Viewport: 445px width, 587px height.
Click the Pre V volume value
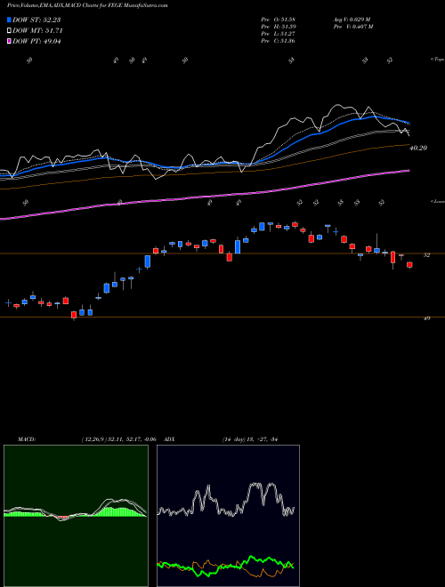(352, 27)
